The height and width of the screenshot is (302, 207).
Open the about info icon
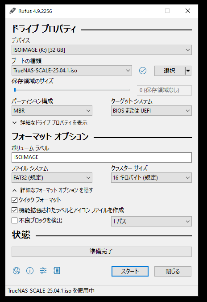(30, 271)
